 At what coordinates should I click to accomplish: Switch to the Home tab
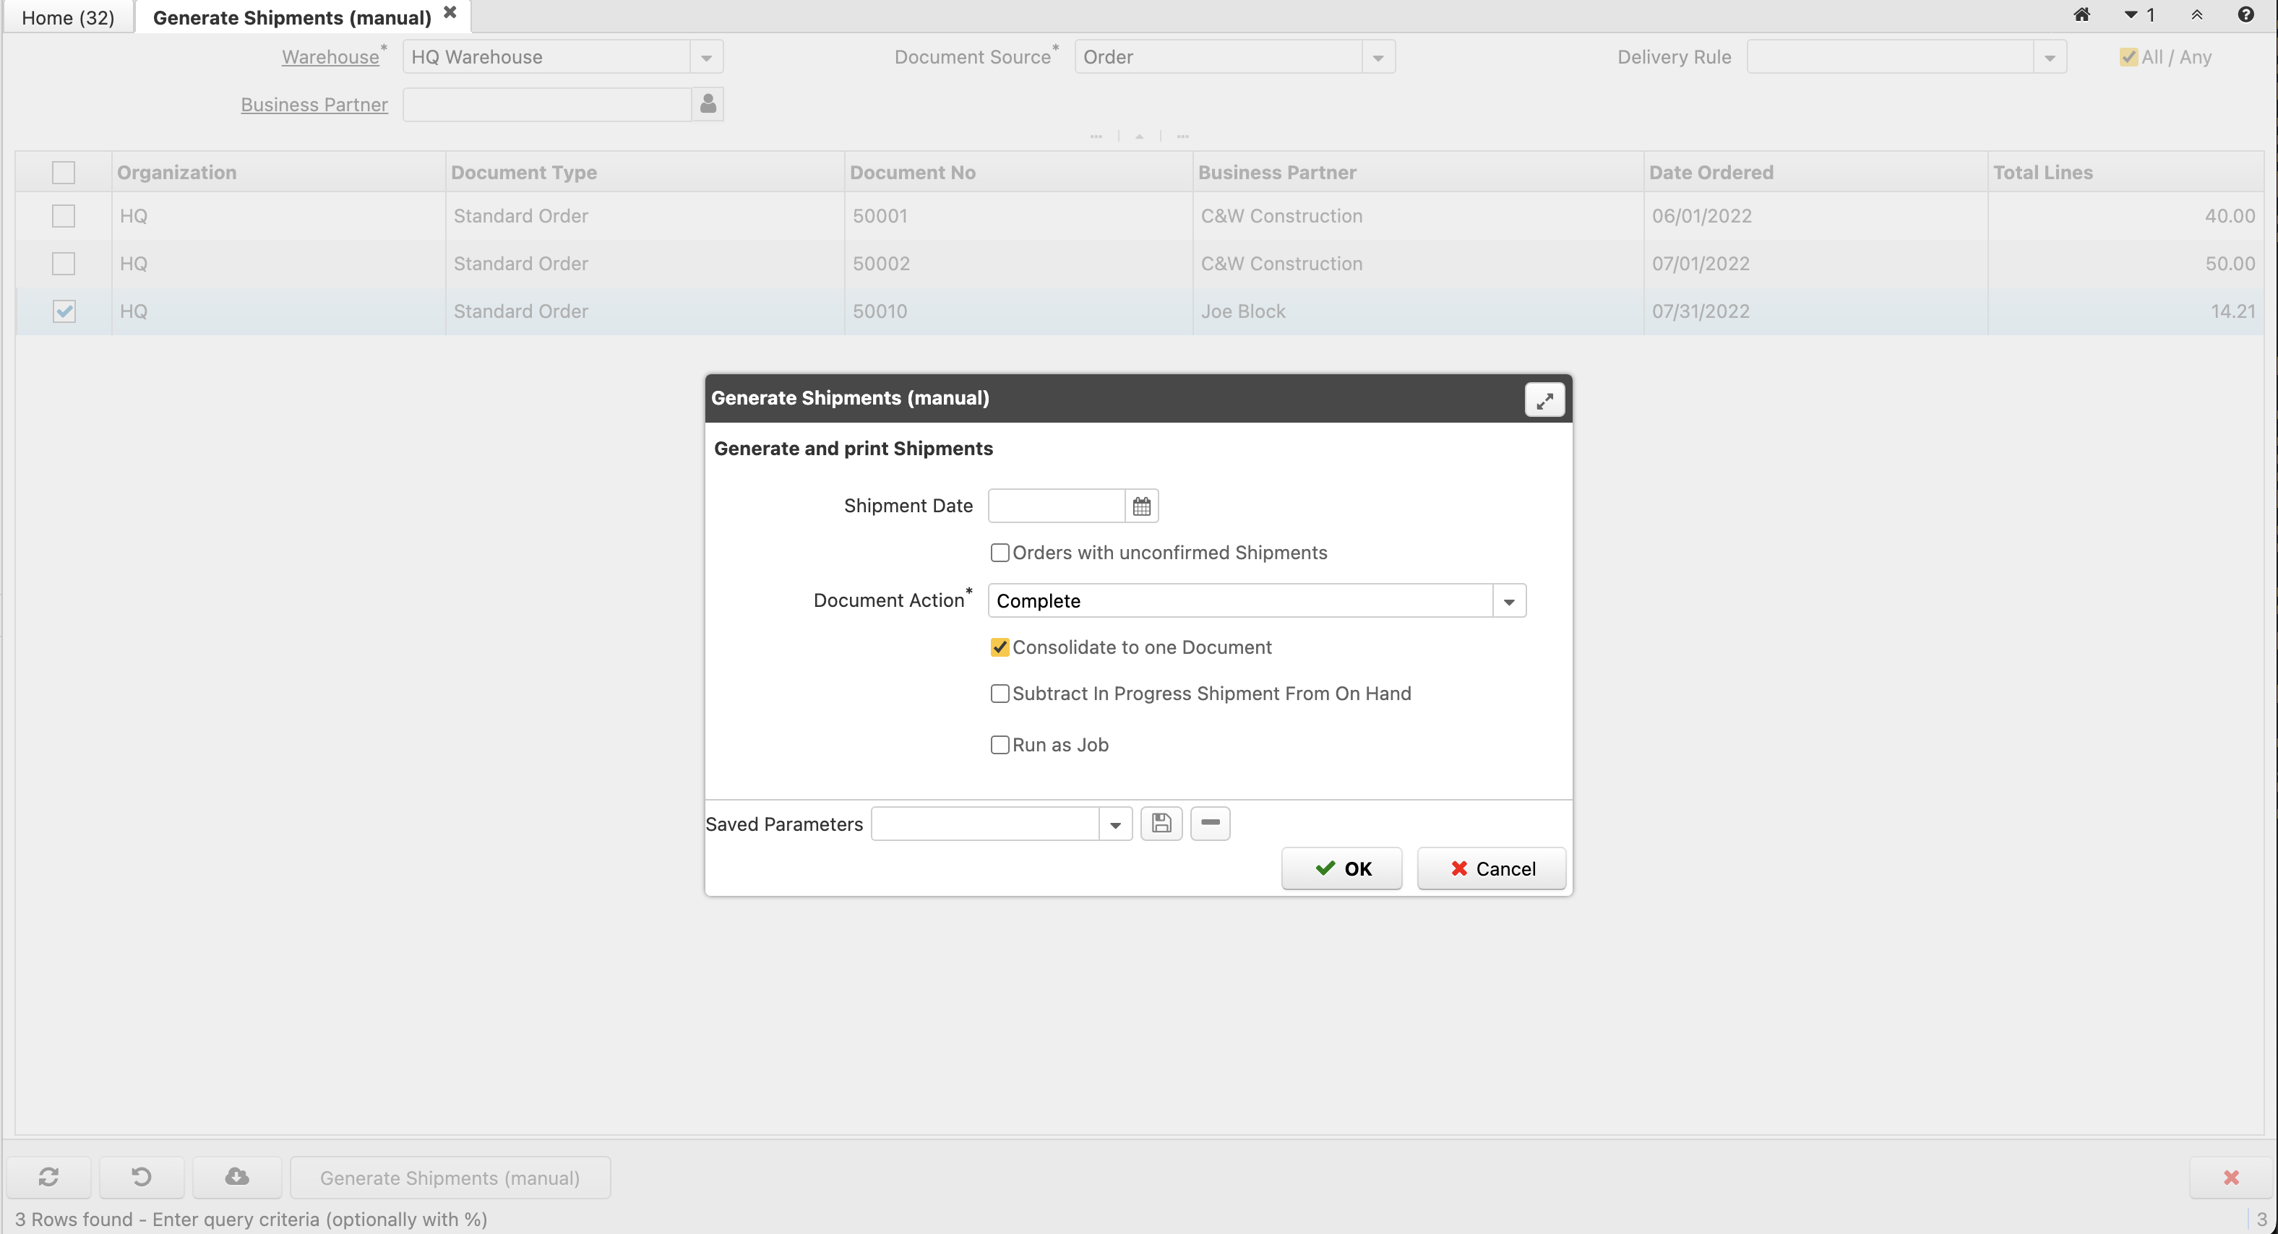click(66, 16)
